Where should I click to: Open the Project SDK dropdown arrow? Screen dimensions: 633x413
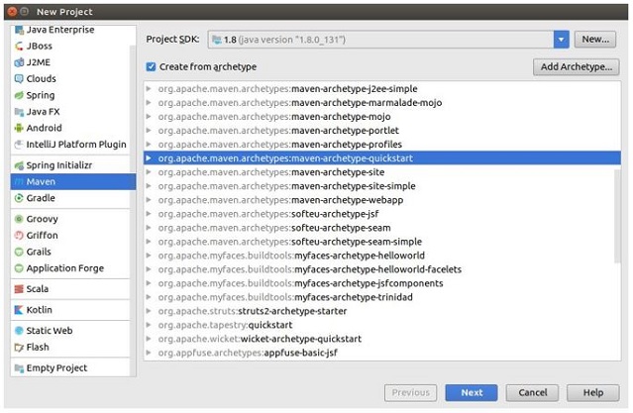561,40
